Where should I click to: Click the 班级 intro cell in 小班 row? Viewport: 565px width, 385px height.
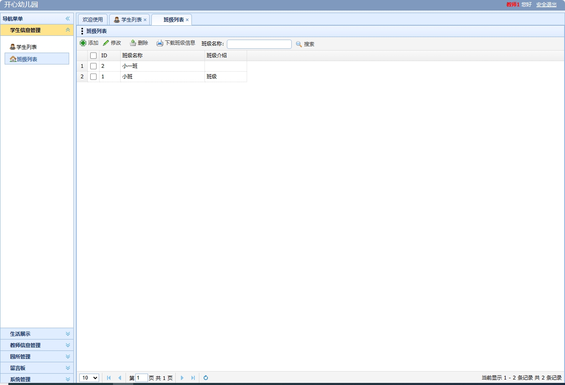226,77
